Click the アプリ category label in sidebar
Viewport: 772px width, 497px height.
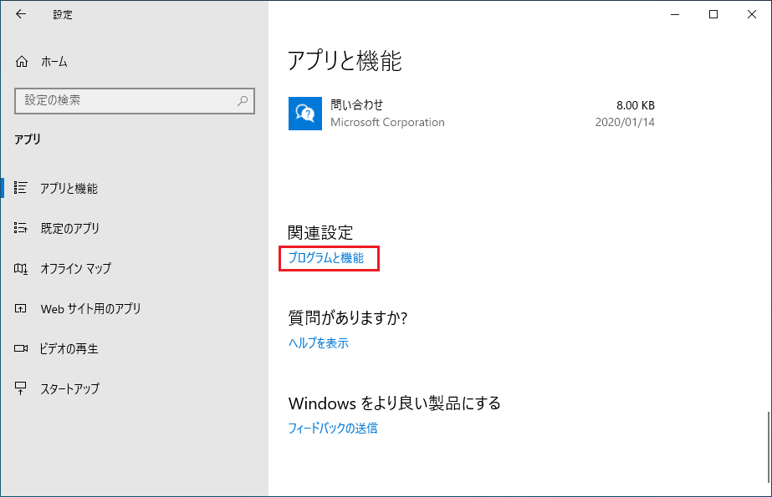pos(28,139)
